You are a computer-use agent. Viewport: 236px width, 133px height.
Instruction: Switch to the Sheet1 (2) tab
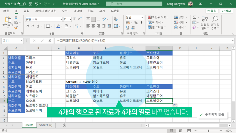[46, 125]
